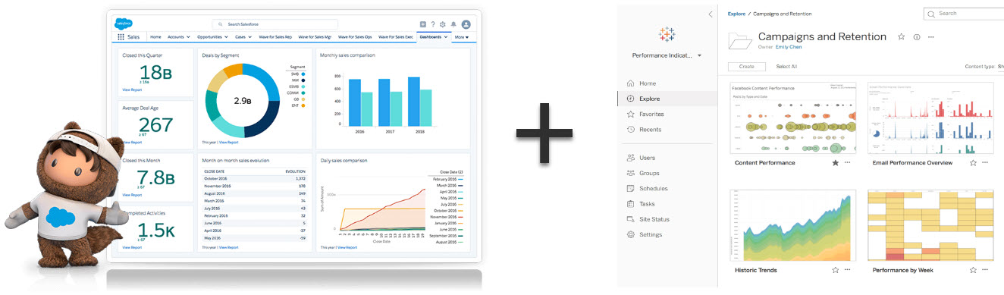
Task: Favorite the Campaigns and Retention project star
Action: [902, 36]
